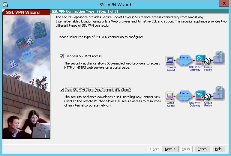Click the Cisco Client computer icon
Screen dimensions: 231x156
170,96
